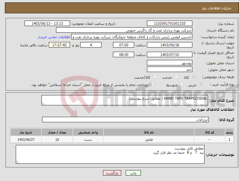Click the تاریخ نیاز column header
239x181 pixels.
pyautogui.click(x=26, y=132)
